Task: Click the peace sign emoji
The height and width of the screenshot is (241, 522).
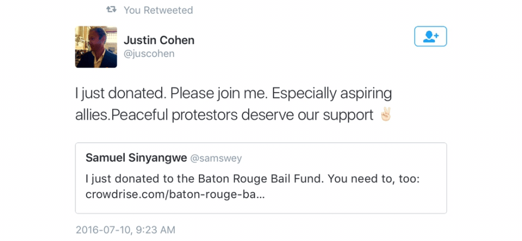Action: [x=385, y=116]
